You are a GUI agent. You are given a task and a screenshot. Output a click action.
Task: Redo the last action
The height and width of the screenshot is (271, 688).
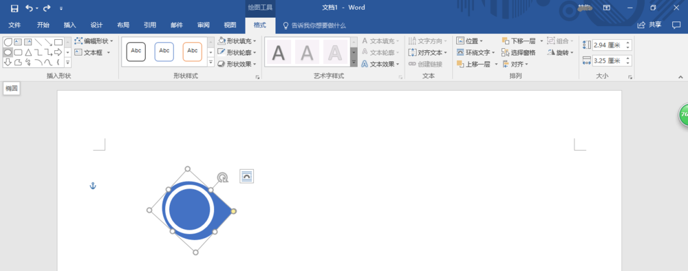47,8
